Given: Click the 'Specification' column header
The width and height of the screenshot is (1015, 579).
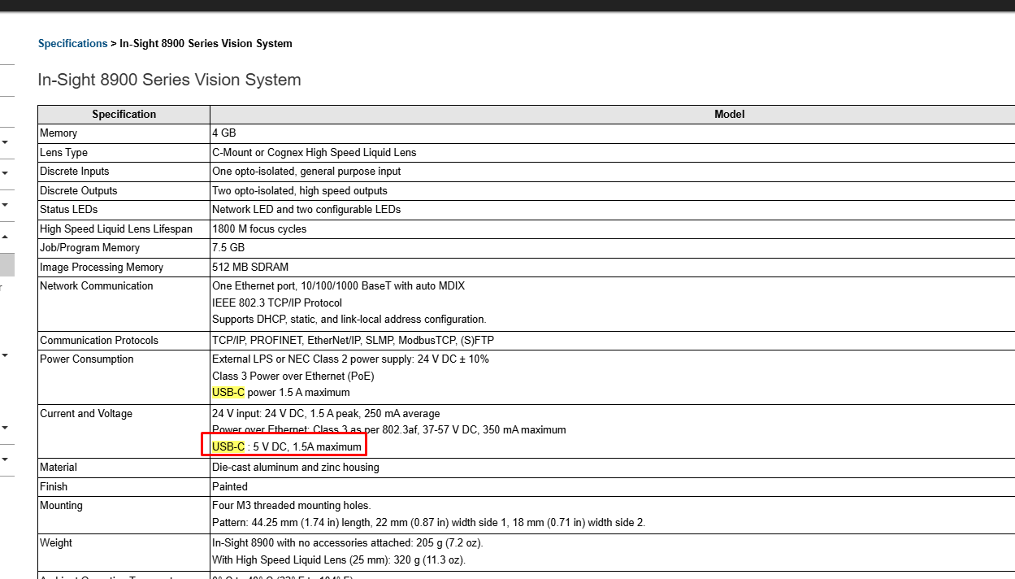Looking at the screenshot, I should (x=124, y=115).
